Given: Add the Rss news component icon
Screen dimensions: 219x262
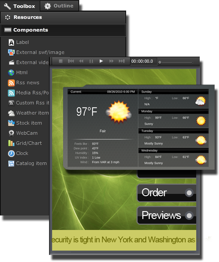Looking at the screenshot, I should pos(11,83).
